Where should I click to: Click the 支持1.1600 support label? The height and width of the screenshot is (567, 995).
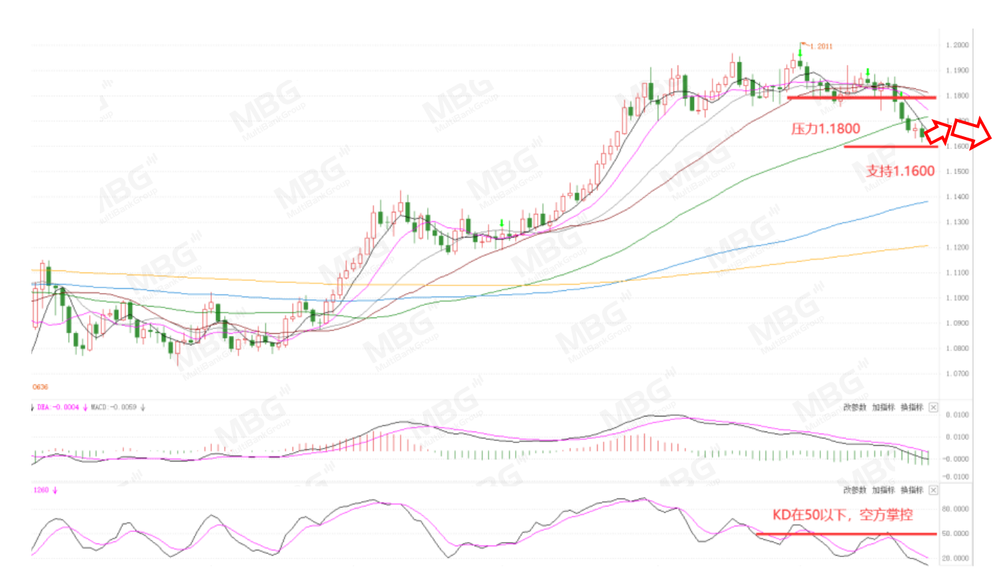click(x=900, y=171)
